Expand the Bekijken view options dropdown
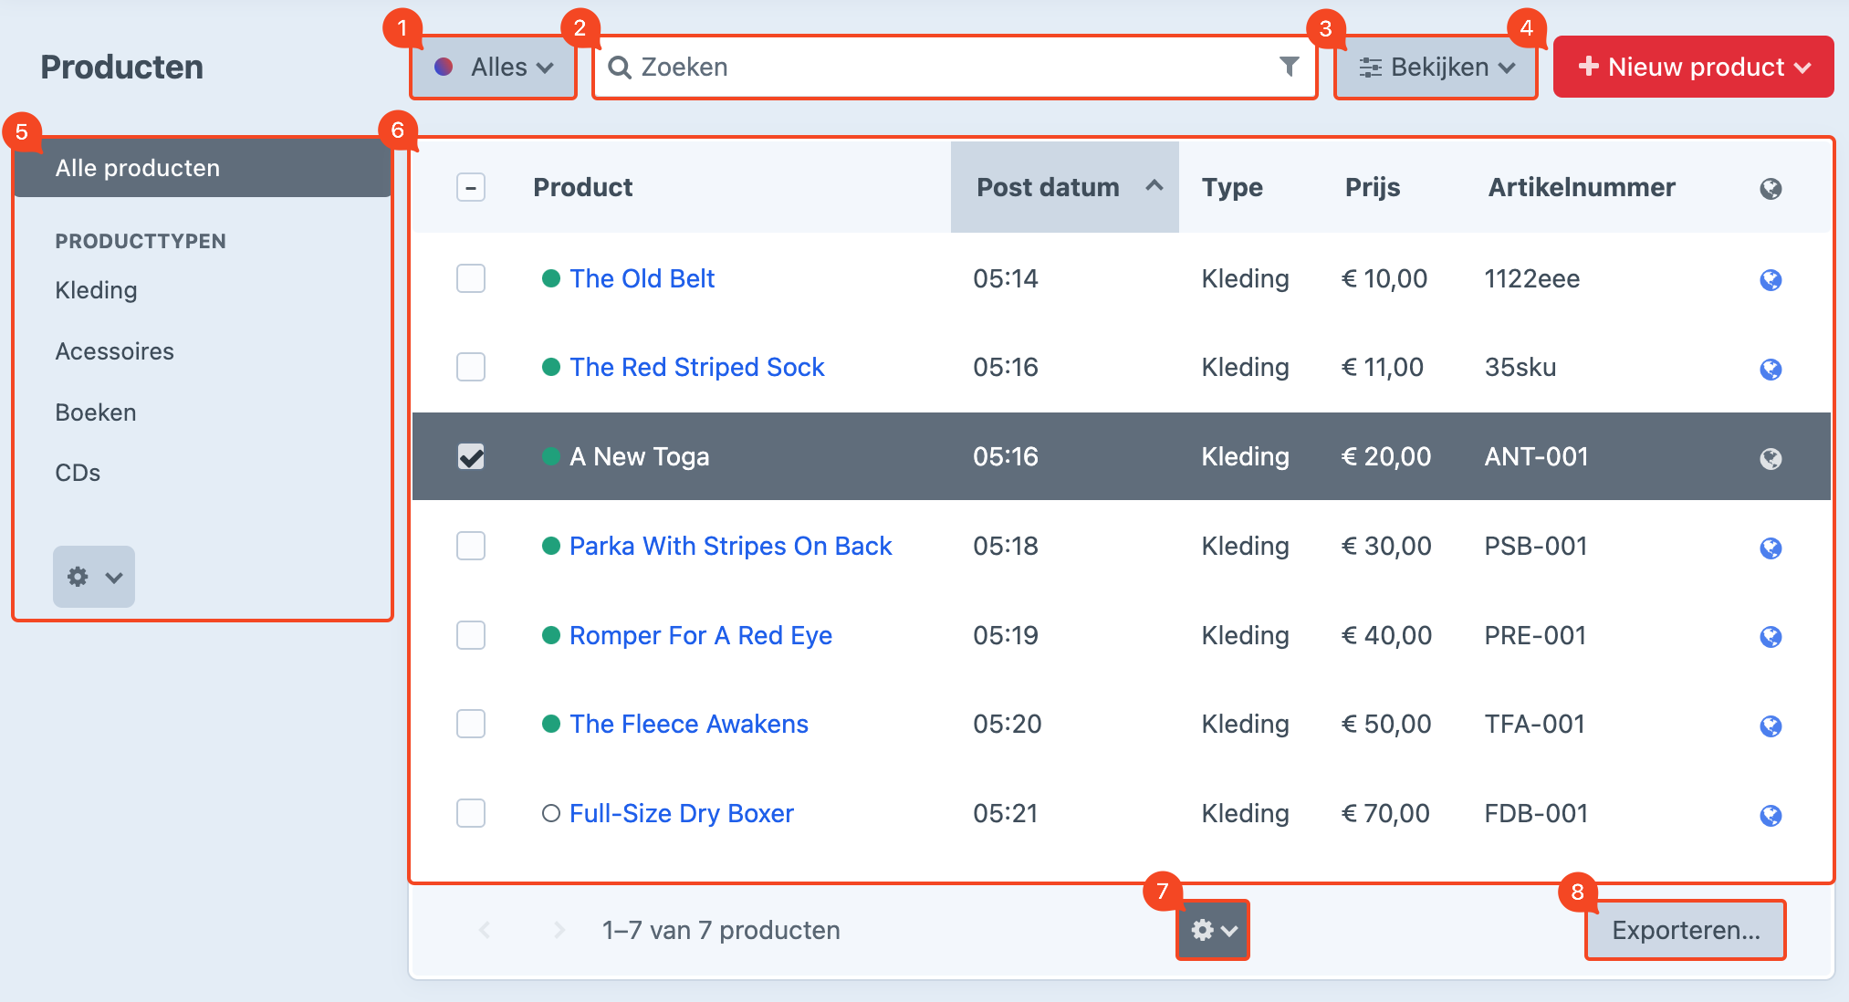The height and width of the screenshot is (1002, 1849). click(x=1436, y=68)
